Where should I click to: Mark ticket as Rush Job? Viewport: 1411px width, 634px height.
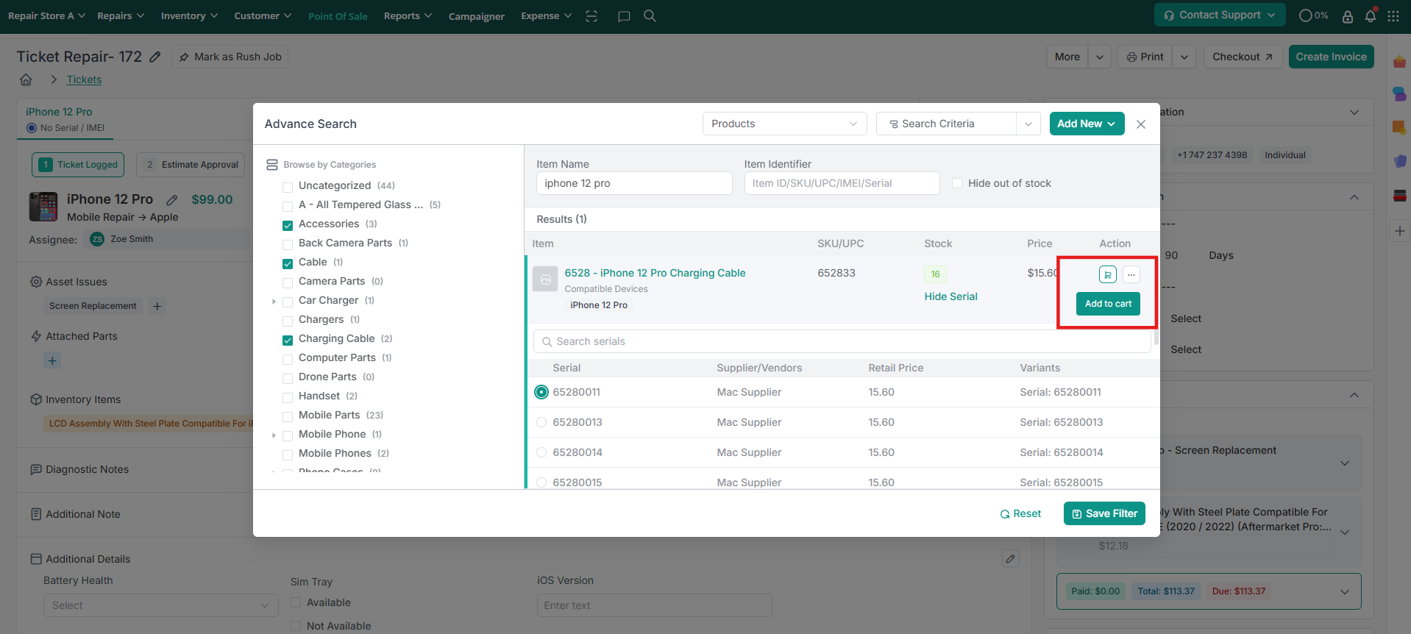point(230,57)
